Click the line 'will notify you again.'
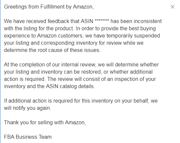 click(27, 108)
